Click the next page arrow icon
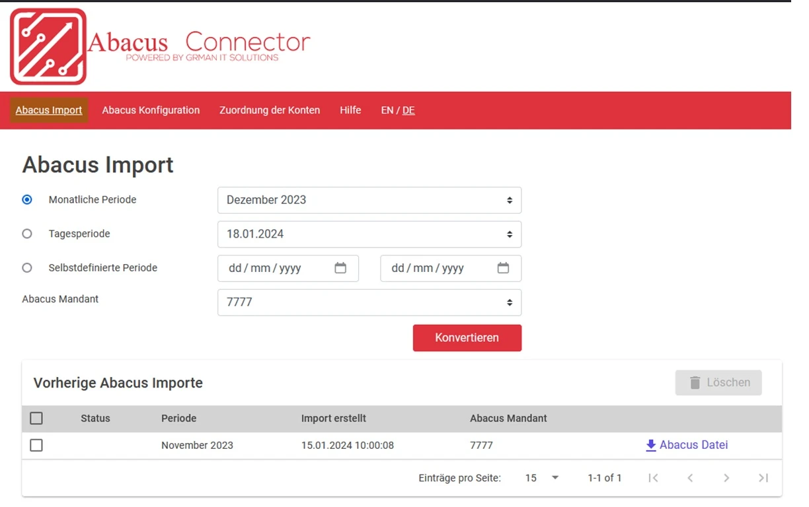 click(x=726, y=477)
